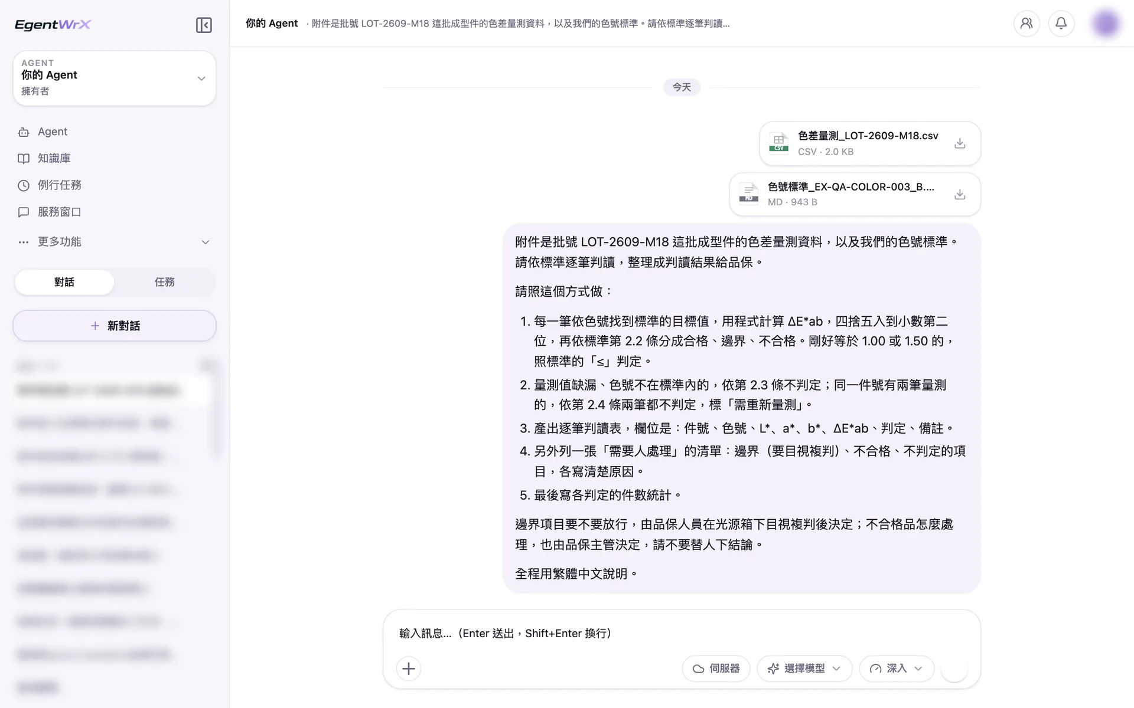Open 選擇模型 dropdown
This screenshot has height=708, width=1134.
[804, 668]
